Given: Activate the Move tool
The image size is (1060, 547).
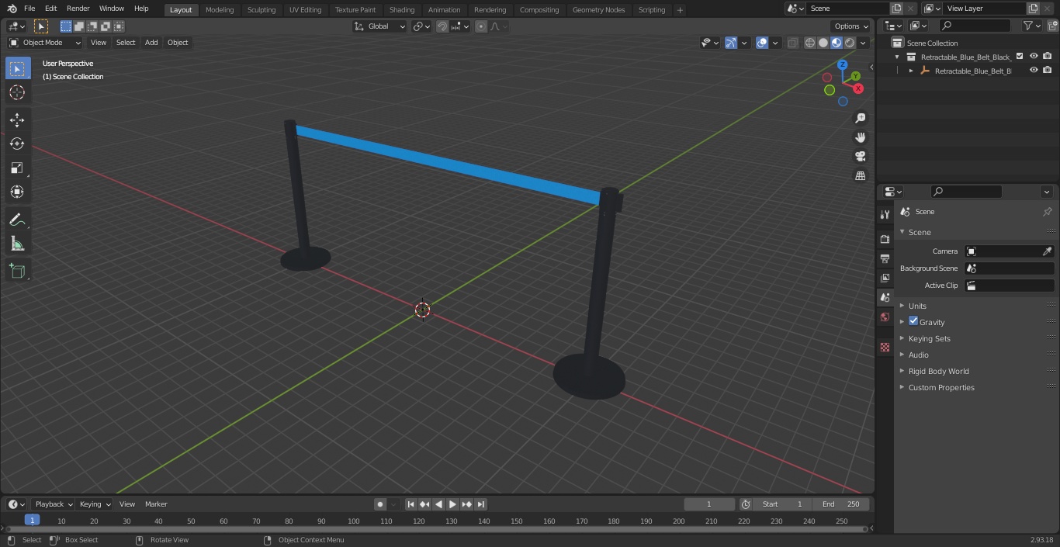Looking at the screenshot, I should coord(17,119).
